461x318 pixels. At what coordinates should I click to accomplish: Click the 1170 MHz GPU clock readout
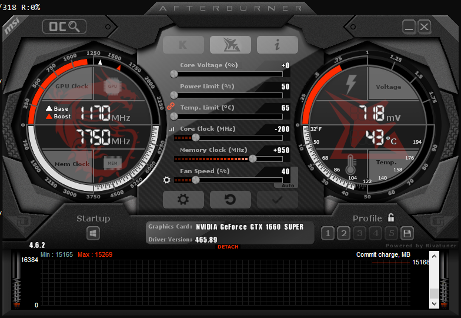[x=105, y=113]
